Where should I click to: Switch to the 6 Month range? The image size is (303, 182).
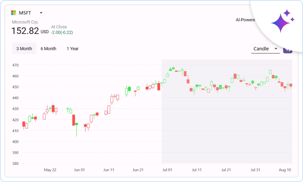[48, 49]
